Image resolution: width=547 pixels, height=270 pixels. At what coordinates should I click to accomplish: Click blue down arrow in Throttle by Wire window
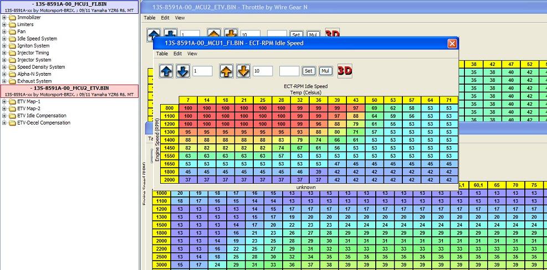(170, 34)
